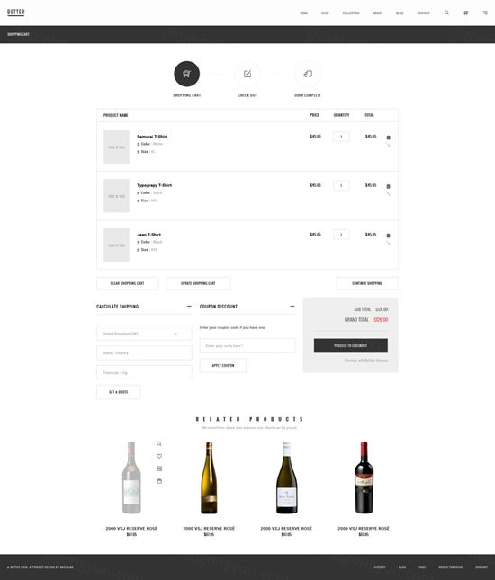Open the hamburger menu icon in header
This screenshot has height=580, width=495.
[485, 13]
